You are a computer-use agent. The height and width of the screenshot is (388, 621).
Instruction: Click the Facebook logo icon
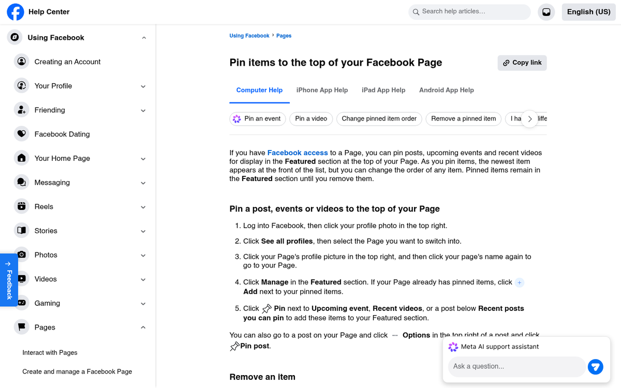coord(16,12)
